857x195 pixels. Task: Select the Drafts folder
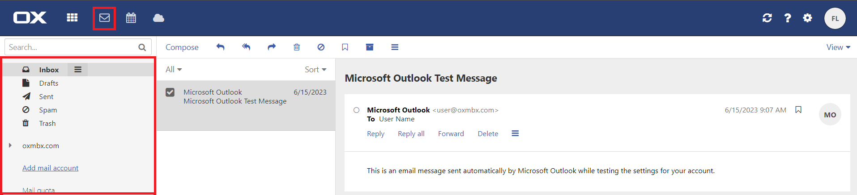click(48, 83)
